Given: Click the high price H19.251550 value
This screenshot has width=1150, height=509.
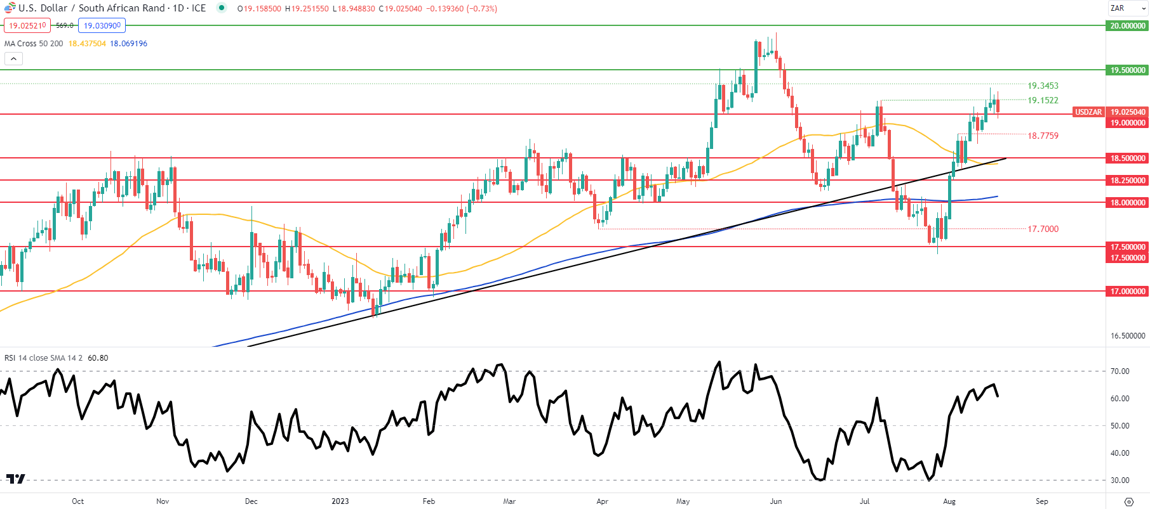Looking at the screenshot, I should [x=307, y=9].
